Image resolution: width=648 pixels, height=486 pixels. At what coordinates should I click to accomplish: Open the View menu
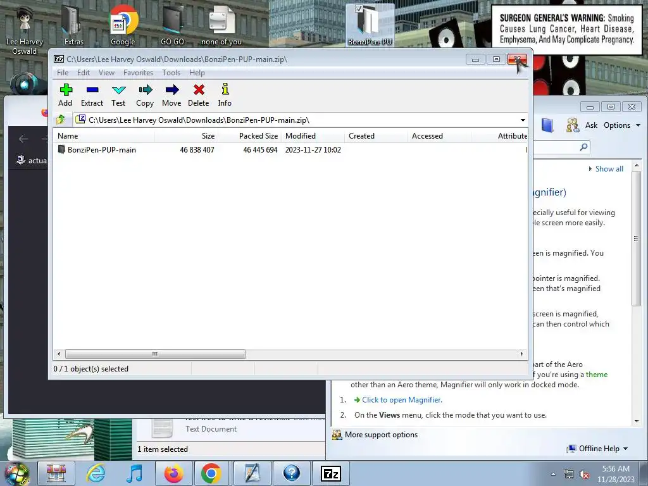[106, 73]
